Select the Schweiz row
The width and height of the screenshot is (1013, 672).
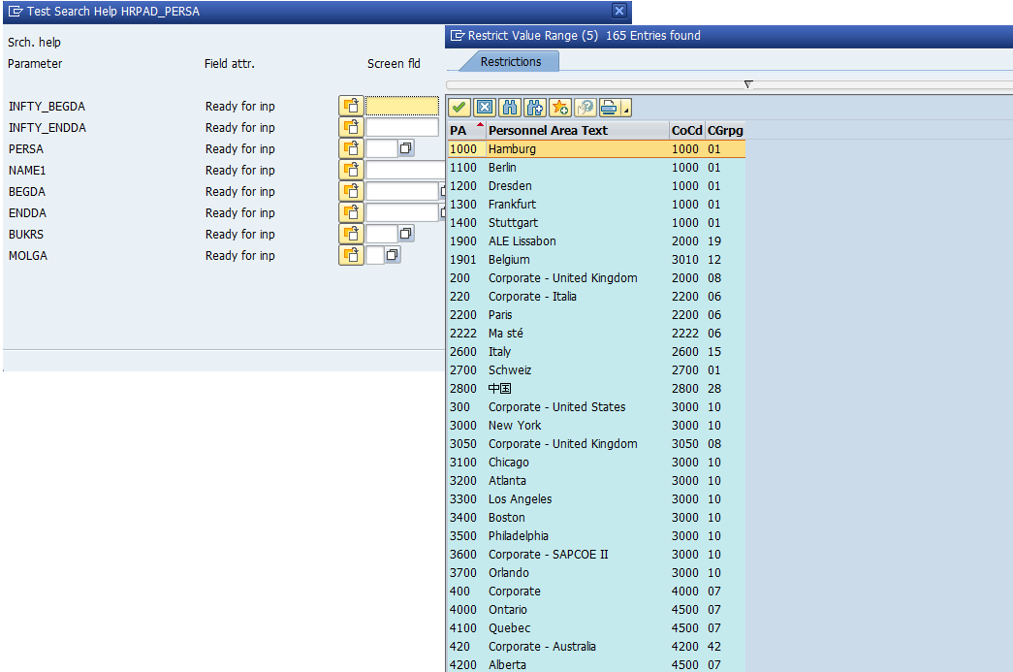pyautogui.click(x=596, y=369)
